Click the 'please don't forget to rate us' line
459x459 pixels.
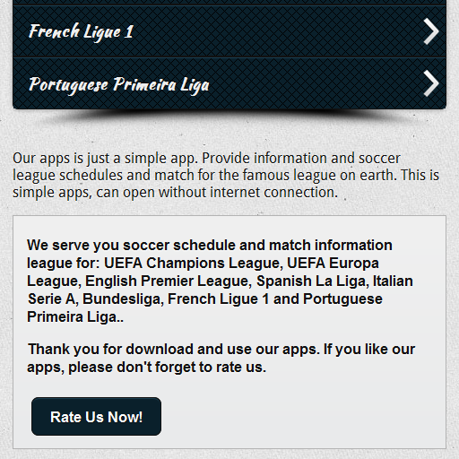(x=167, y=368)
